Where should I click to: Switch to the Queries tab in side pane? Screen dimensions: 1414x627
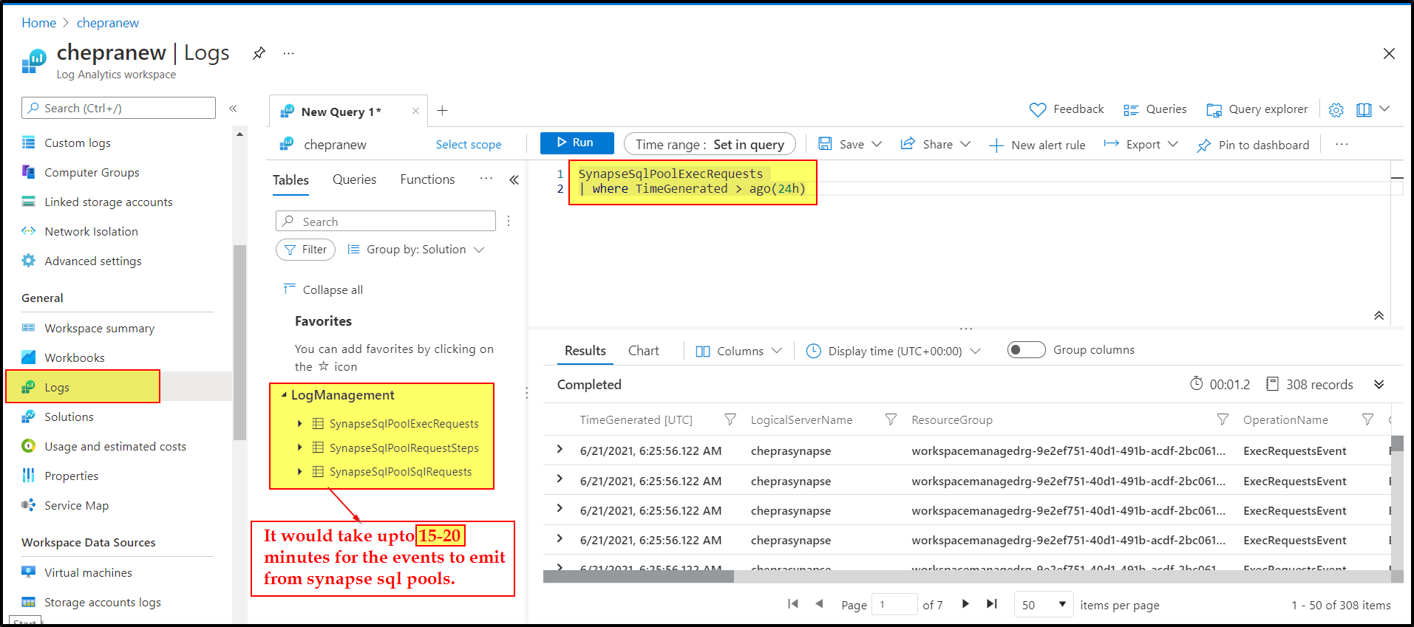pos(354,179)
